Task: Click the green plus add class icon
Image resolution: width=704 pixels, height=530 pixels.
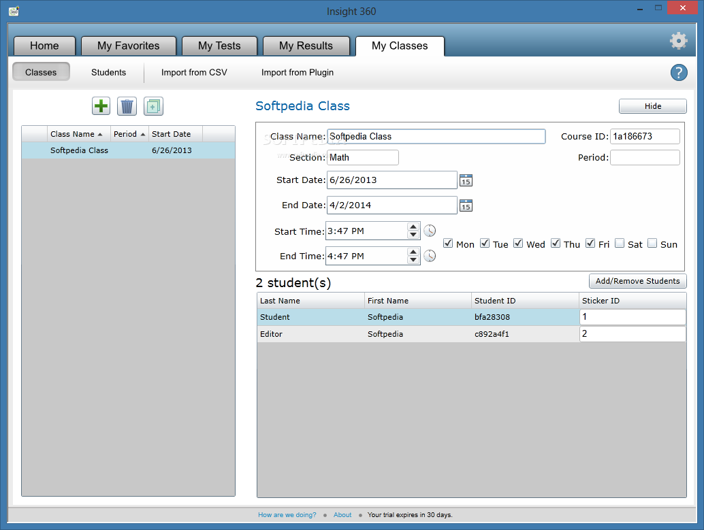Action: pyautogui.click(x=101, y=106)
